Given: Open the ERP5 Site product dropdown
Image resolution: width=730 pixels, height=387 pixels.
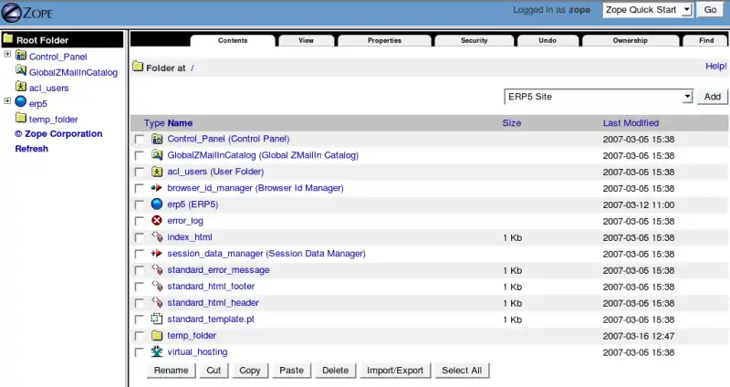Looking at the screenshot, I should click(x=598, y=97).
